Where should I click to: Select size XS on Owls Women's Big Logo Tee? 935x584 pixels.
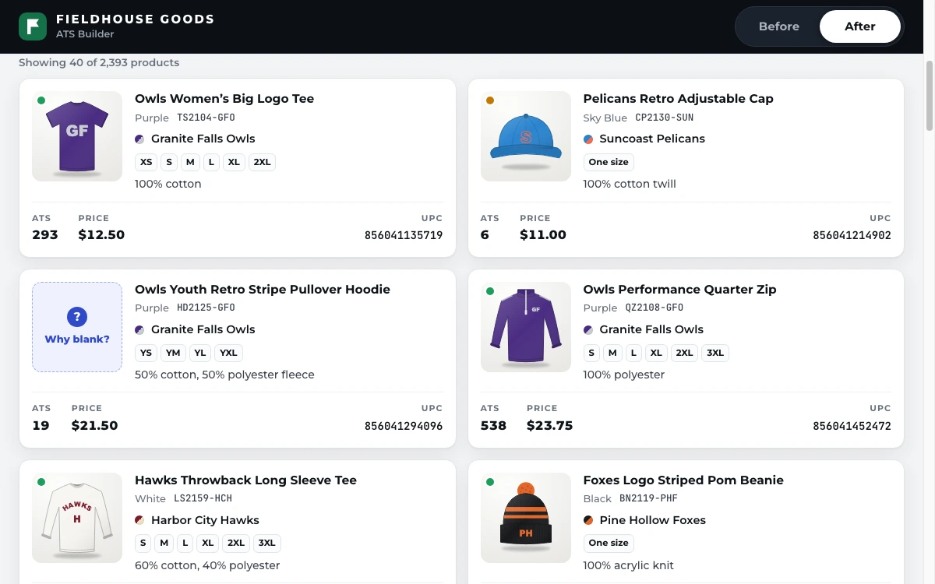(146, 162)
